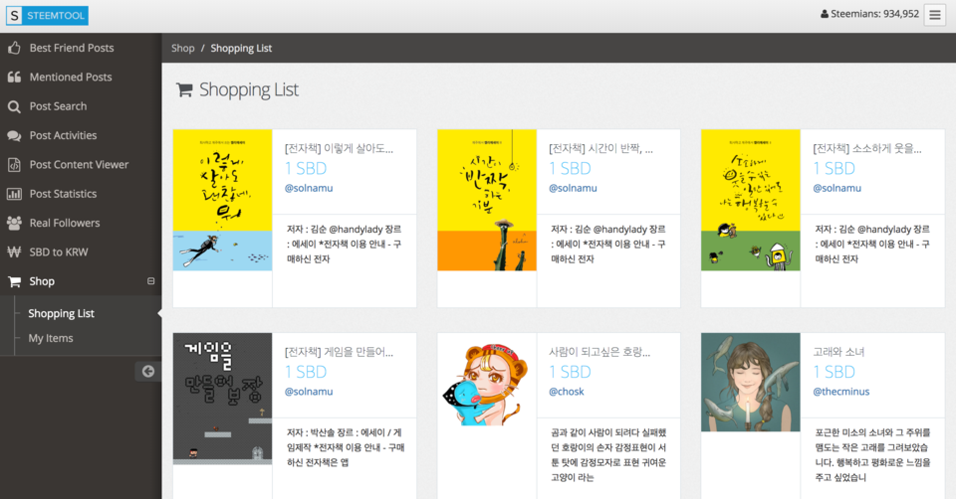
Task: Click the Steemians user icon
Action: point(825,14)
